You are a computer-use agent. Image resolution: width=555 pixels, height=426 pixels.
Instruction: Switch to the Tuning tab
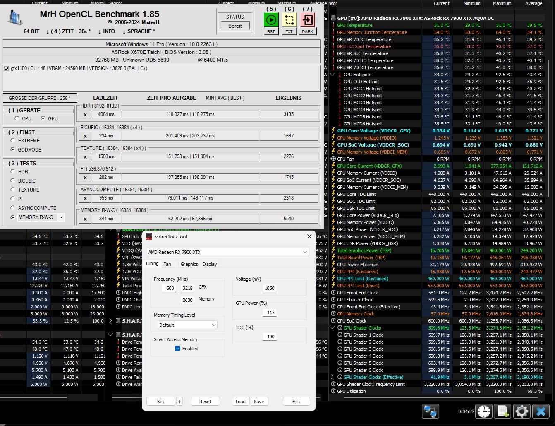(152, 264)
